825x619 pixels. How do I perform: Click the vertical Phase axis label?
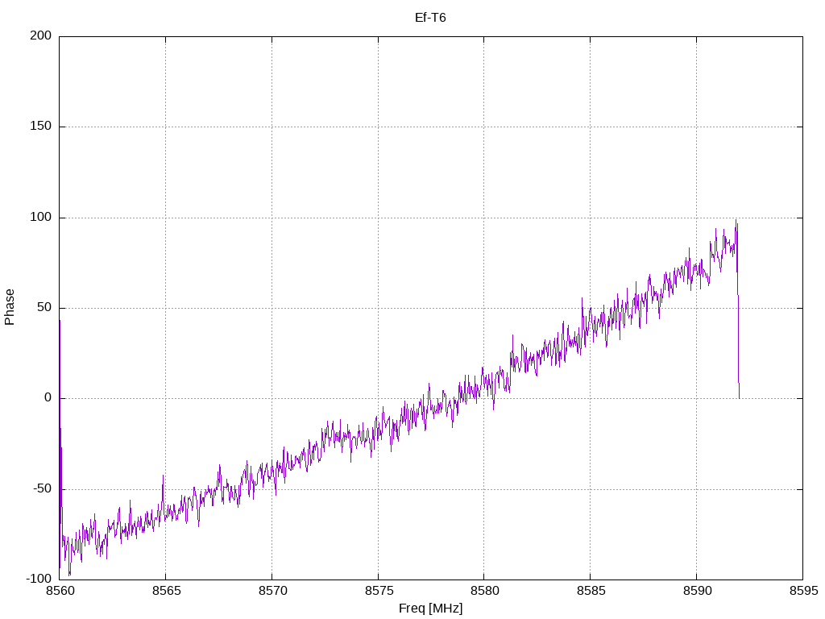pyautogui.click(x=10, y=307)
